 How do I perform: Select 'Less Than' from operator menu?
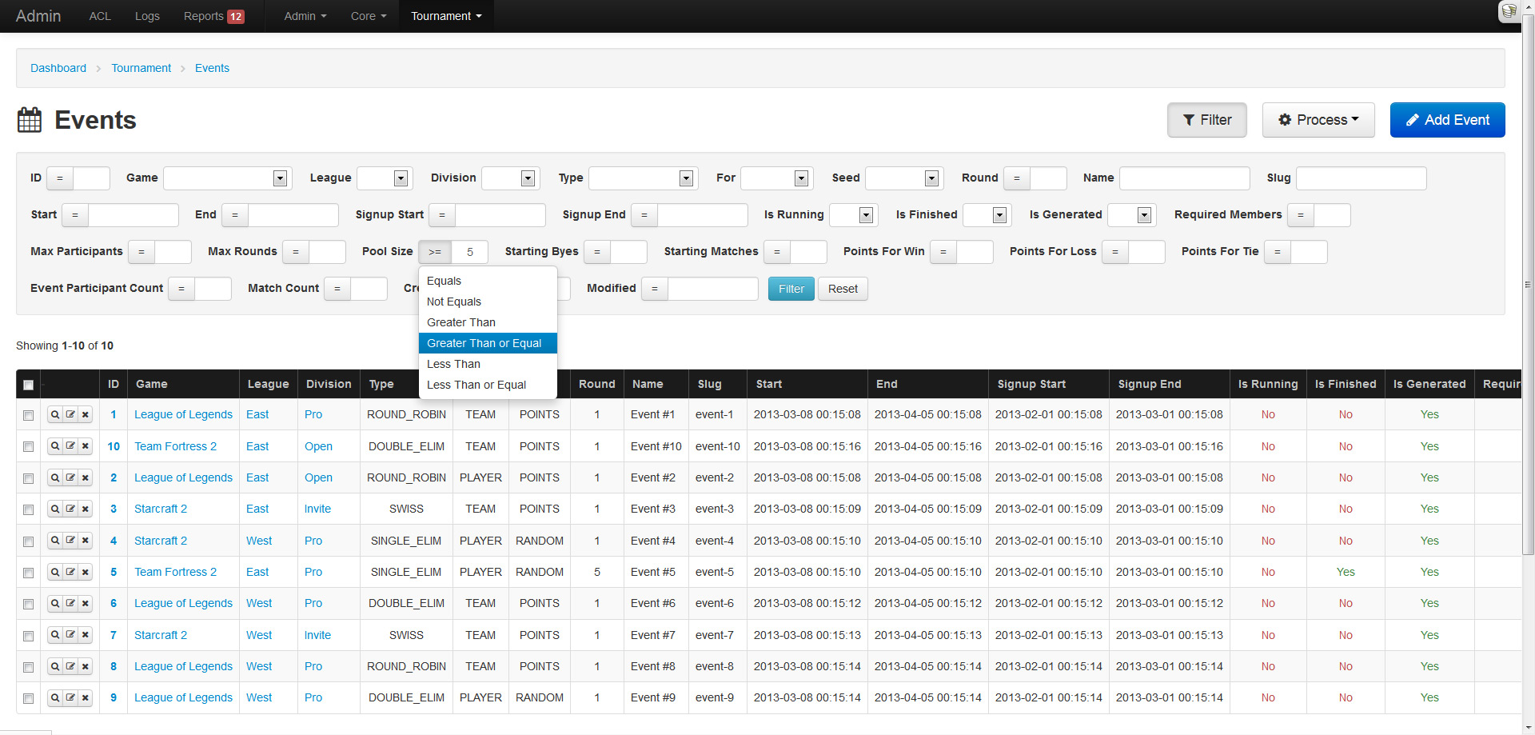(453, 364)
